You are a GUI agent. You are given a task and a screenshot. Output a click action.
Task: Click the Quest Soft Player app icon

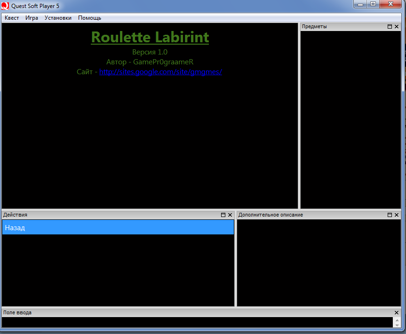click(5, 6)
